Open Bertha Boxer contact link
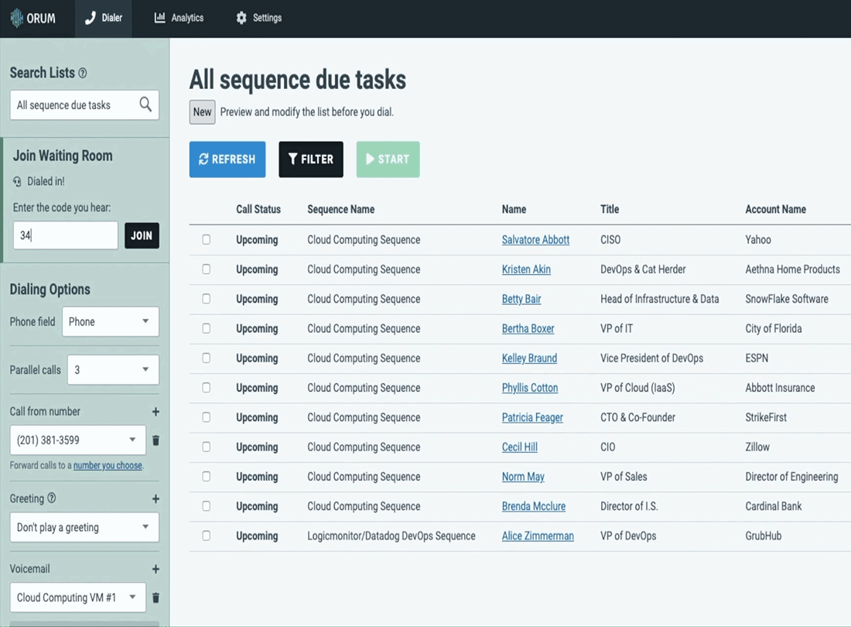 pos(528,328)
